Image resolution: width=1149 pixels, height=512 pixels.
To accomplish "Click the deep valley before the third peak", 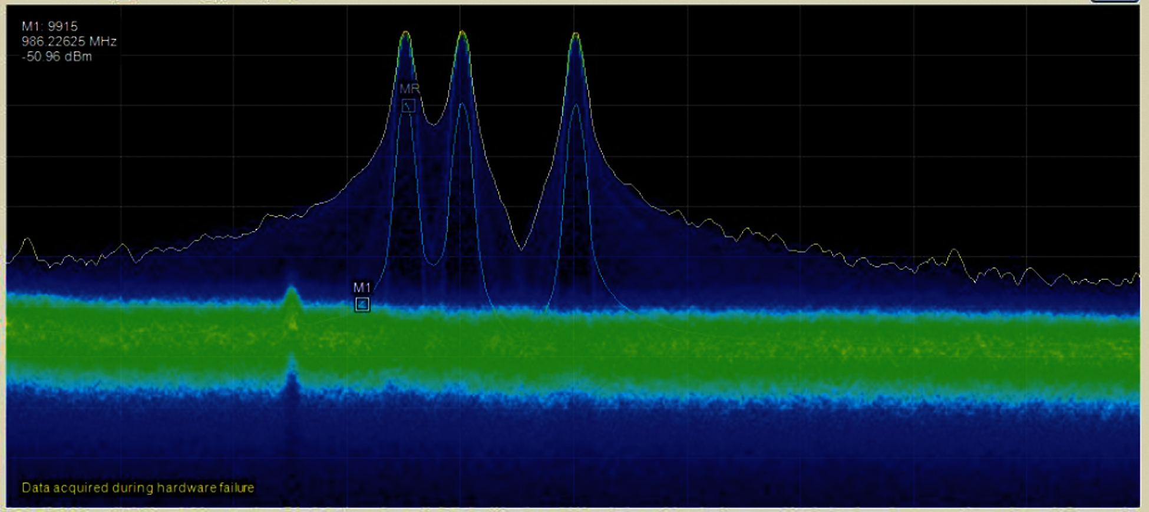I will (x=520, y=249).
